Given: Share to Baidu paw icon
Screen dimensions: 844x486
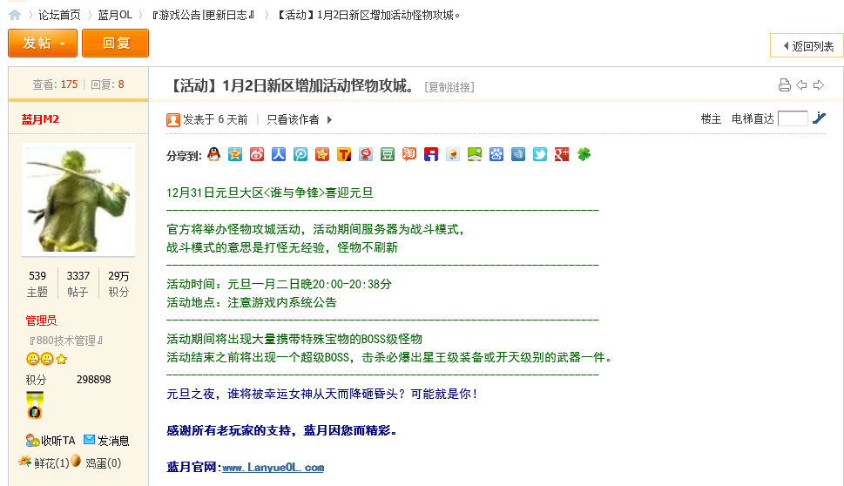Looking at the screenshot, I should (496, 154).
